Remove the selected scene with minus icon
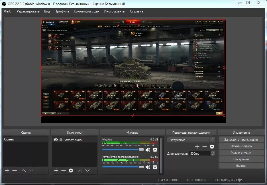 [15, 171]
